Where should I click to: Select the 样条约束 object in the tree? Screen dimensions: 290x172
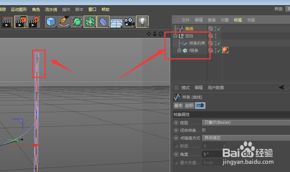[x=197, y=43]
